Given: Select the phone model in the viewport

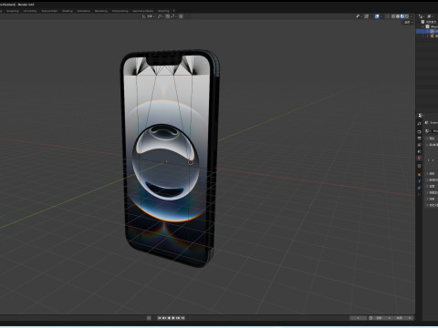Looking at the screenshot, I should pyautogui.click(x=169, y=158).
